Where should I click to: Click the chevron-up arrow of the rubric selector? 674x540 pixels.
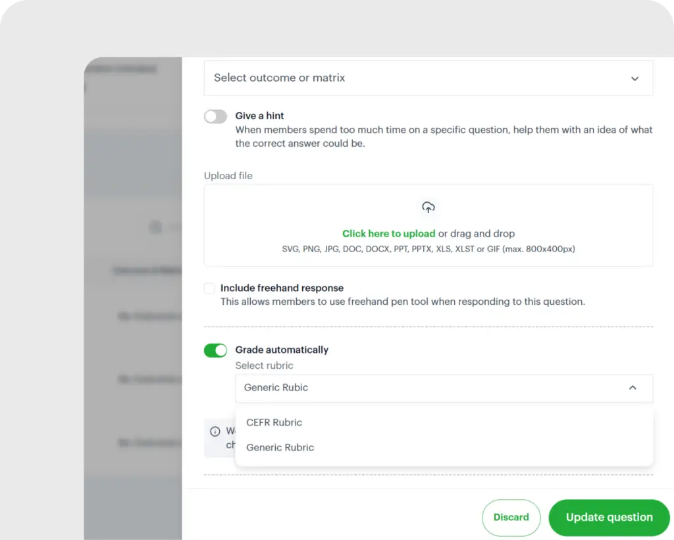click(633, 388)
